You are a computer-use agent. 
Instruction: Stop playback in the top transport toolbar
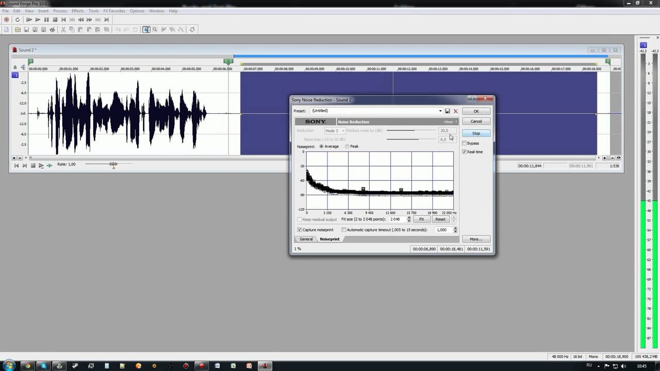[x=55, y=20]
